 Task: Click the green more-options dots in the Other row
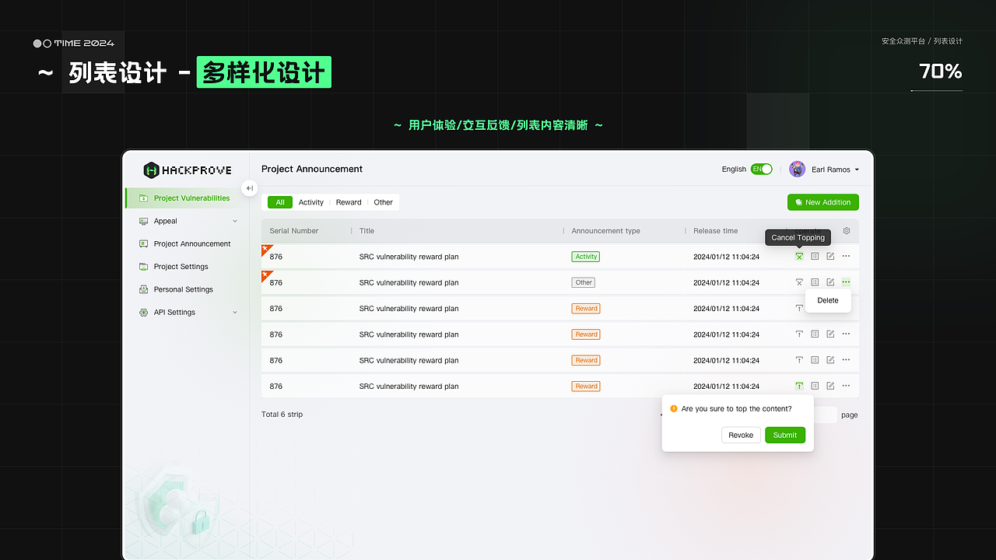click(x=846, y=282)
